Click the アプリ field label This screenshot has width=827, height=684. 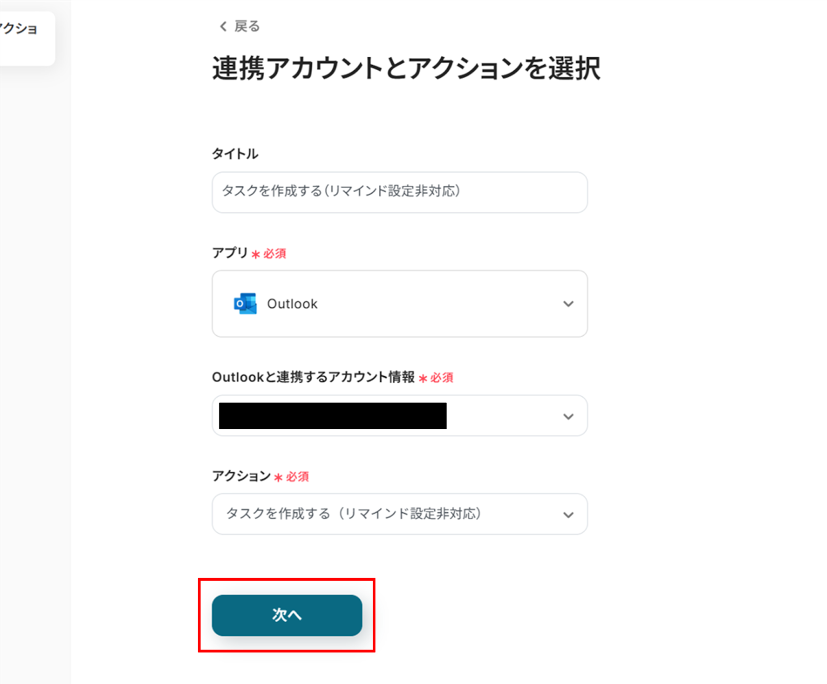[230, 253]
